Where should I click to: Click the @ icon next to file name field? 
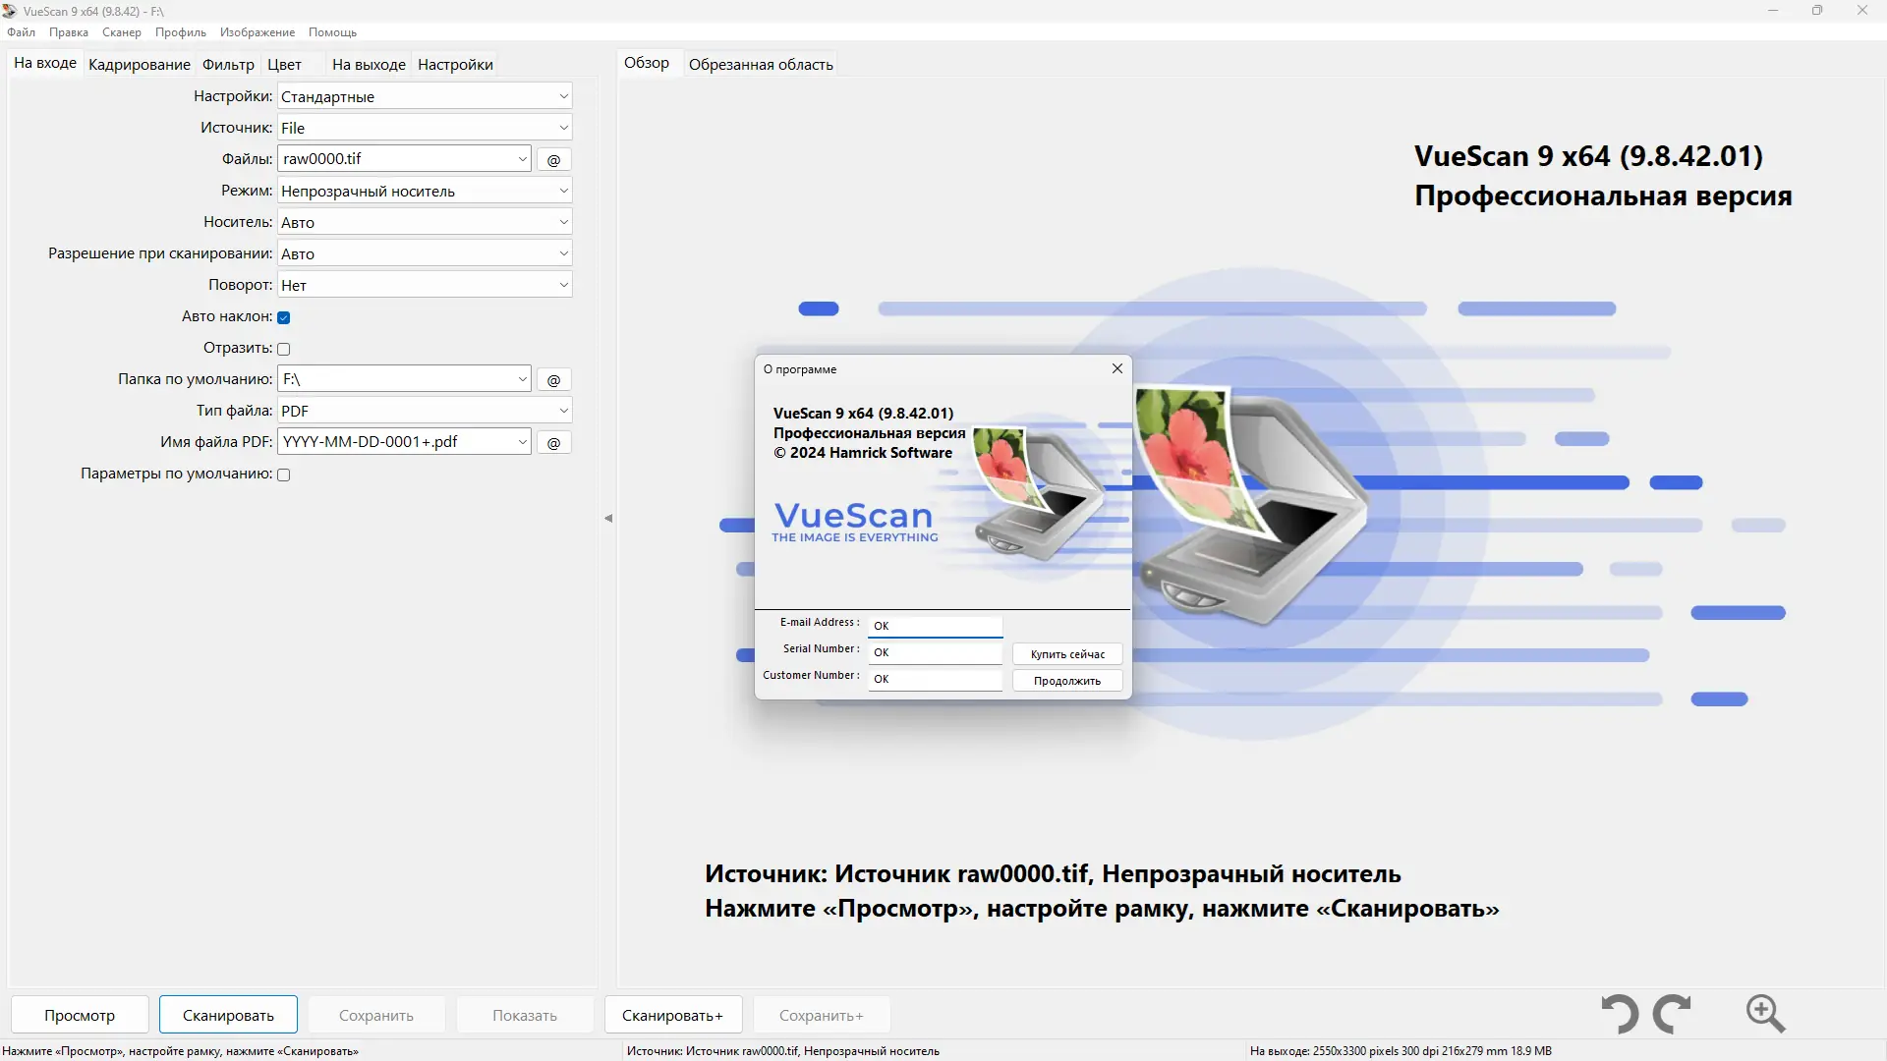[x=553, y=158]
